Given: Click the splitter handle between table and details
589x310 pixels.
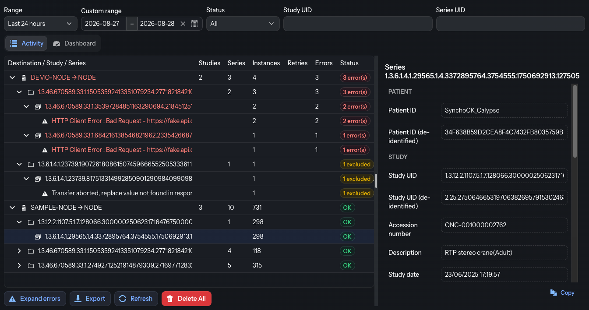Looking at the screenshot, I should click(377, 181).
